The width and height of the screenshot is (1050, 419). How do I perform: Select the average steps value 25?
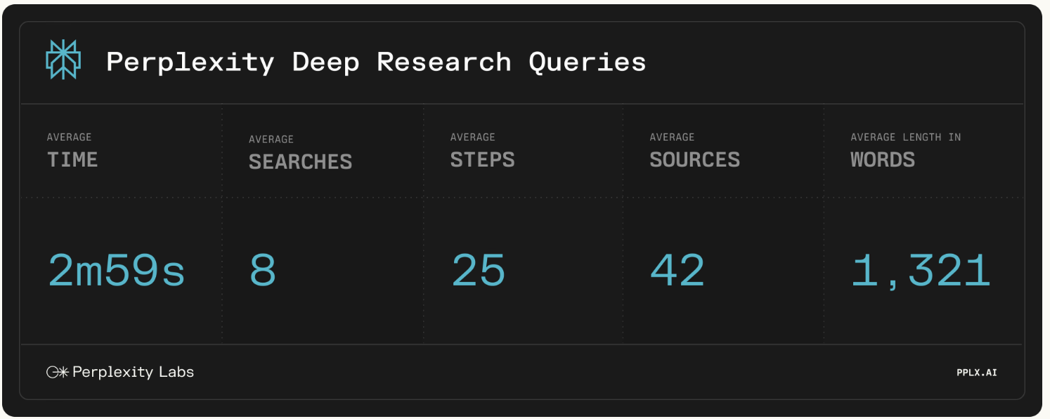tap(478, 271)
